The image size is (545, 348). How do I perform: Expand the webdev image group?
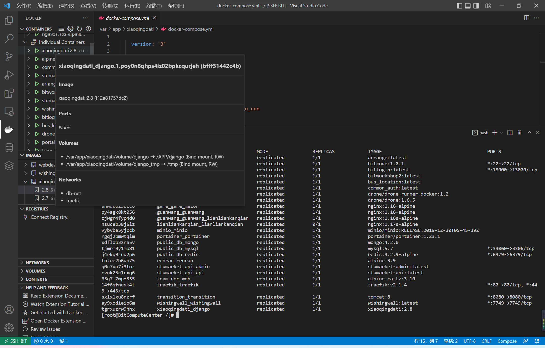tap(25, 165)
